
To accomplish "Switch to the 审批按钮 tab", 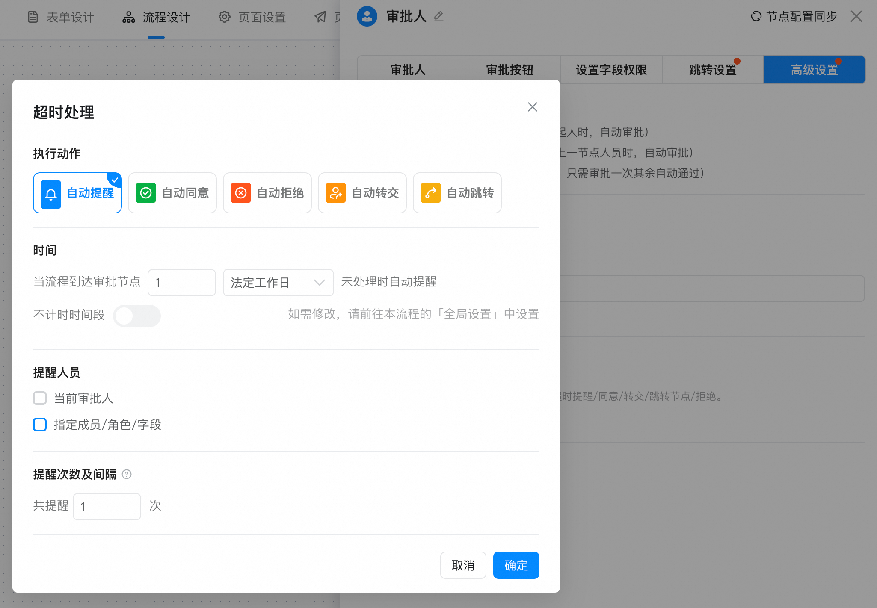I will point(510,70).
